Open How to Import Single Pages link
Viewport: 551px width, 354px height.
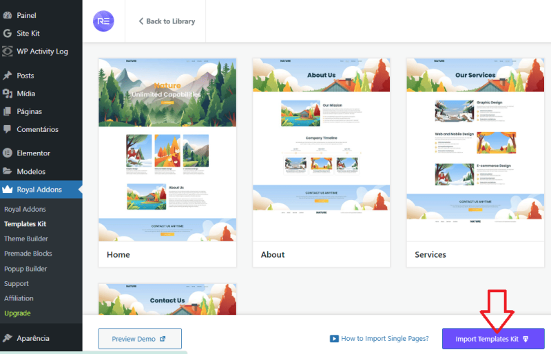click(x=385, y=338)
